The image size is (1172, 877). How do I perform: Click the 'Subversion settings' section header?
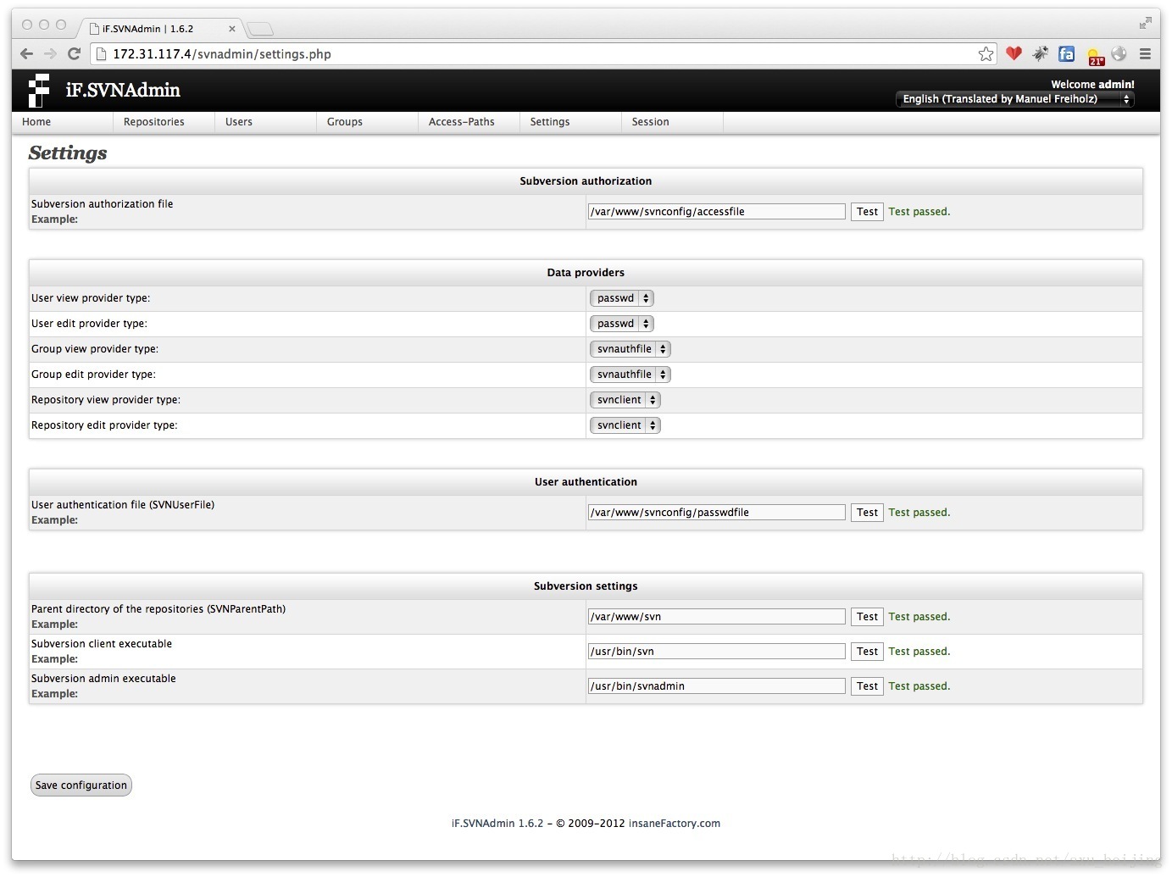[x=586, y=586]
